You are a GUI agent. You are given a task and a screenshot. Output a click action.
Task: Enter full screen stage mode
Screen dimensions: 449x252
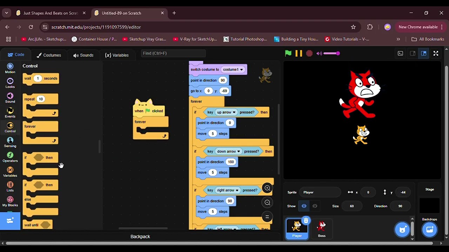tap(436, 53)
